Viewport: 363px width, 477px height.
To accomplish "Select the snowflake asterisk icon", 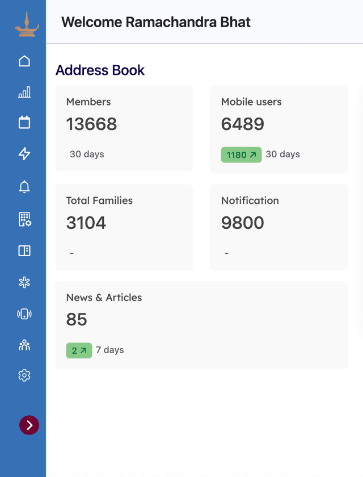I will pos(24,282).
